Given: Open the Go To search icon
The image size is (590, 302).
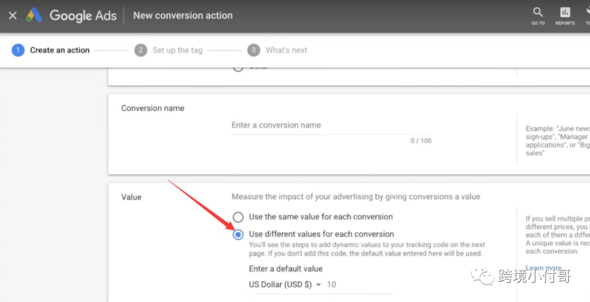Looking at the screenshot, I should coord(538,16).
